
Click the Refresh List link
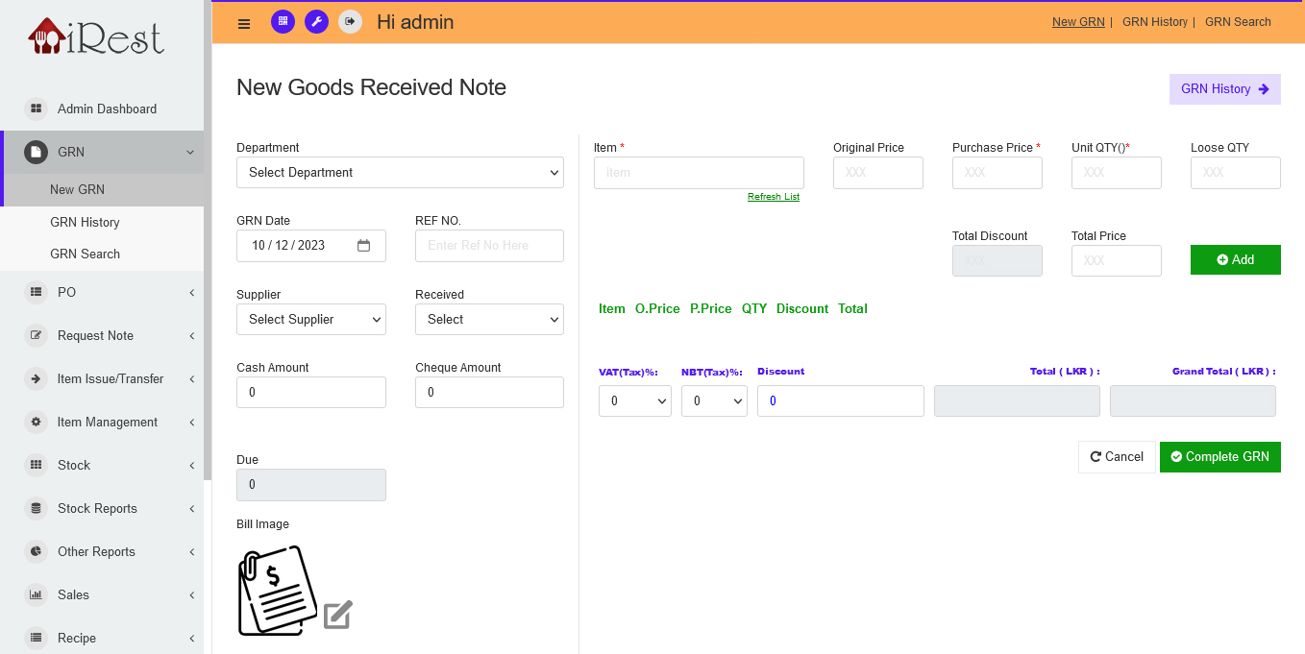pyautogui.click(x=773, y=197)
